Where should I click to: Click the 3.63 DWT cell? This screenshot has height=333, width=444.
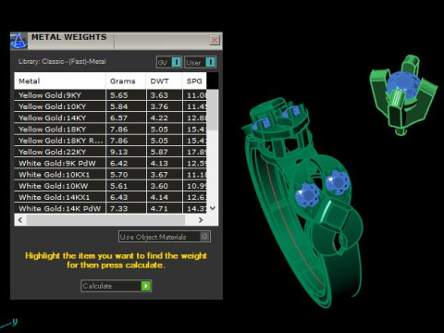164,95
